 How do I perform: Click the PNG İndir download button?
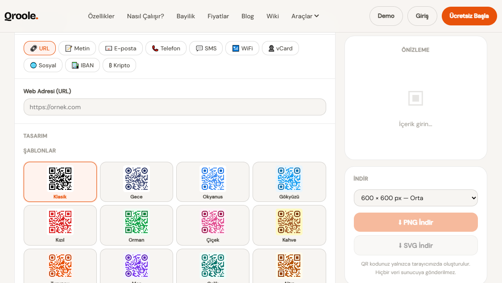[415, 222]
